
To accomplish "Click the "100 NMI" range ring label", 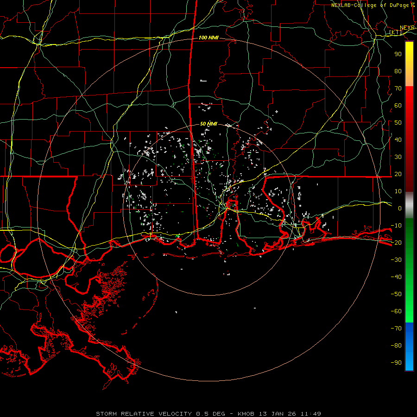I will 208,38.
